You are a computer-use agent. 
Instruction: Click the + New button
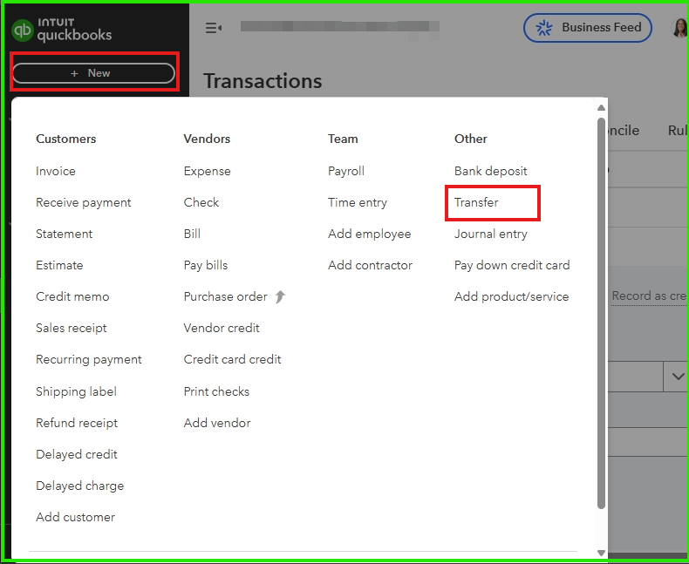[94, 73]
